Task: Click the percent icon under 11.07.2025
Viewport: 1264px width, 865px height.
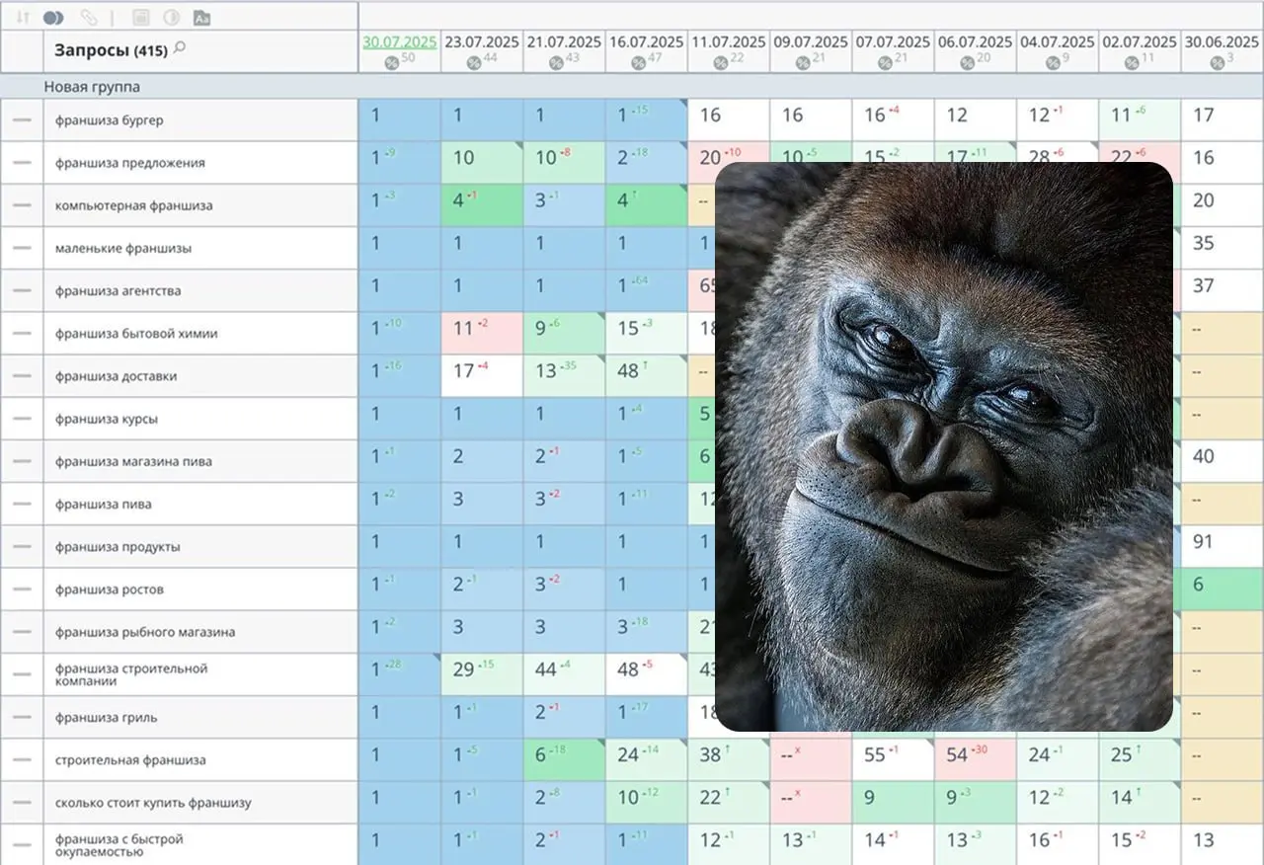Action: pos(721,62)
